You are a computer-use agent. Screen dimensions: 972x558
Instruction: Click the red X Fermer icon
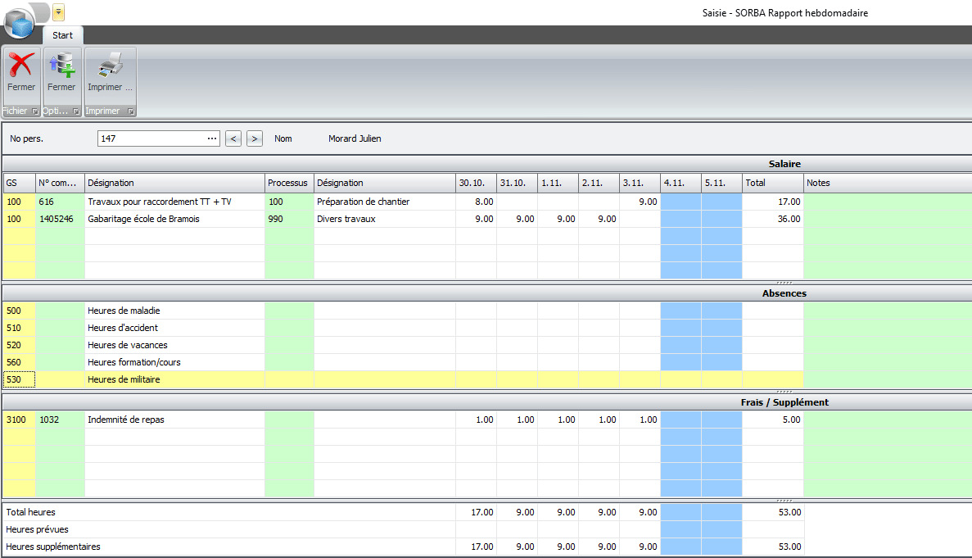click(x=21, y=66)
